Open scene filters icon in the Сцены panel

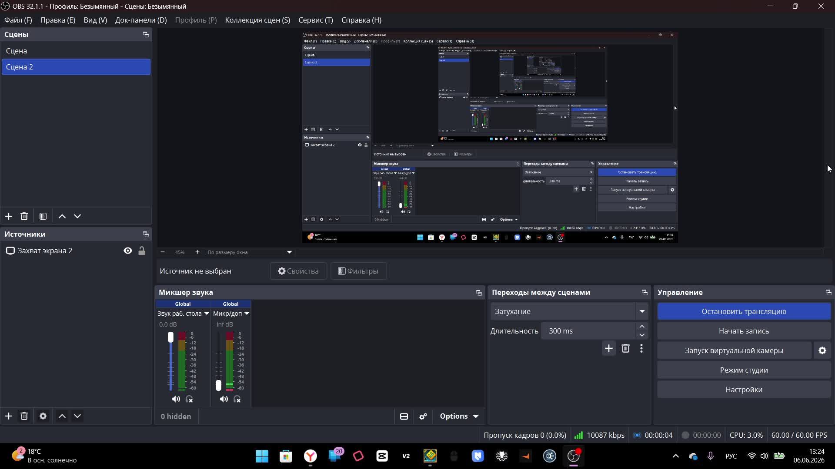coord(43,216)
